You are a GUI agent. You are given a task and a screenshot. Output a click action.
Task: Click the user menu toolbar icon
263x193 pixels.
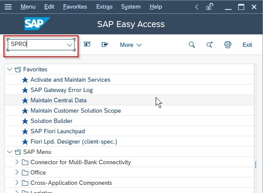coord(87,45)
